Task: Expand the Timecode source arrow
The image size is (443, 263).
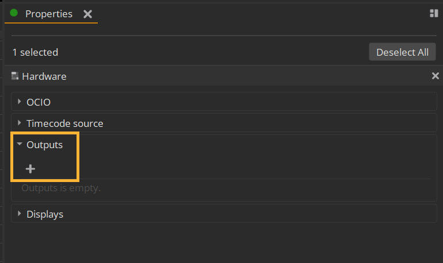Action: (19, 123)
